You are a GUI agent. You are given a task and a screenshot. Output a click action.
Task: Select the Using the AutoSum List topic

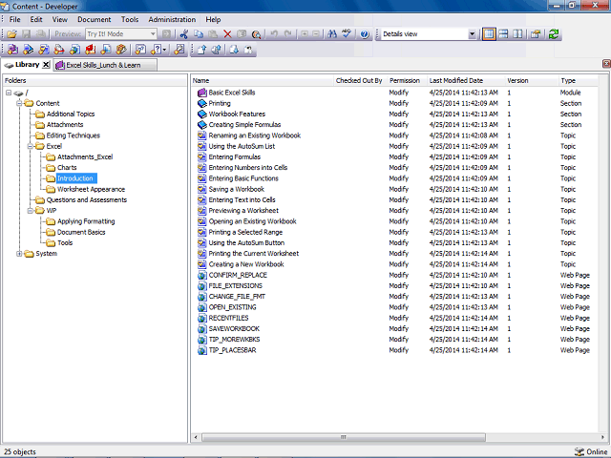[242, 146]
